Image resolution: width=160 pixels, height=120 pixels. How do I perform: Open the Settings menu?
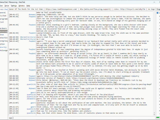[x=14, y=5]
